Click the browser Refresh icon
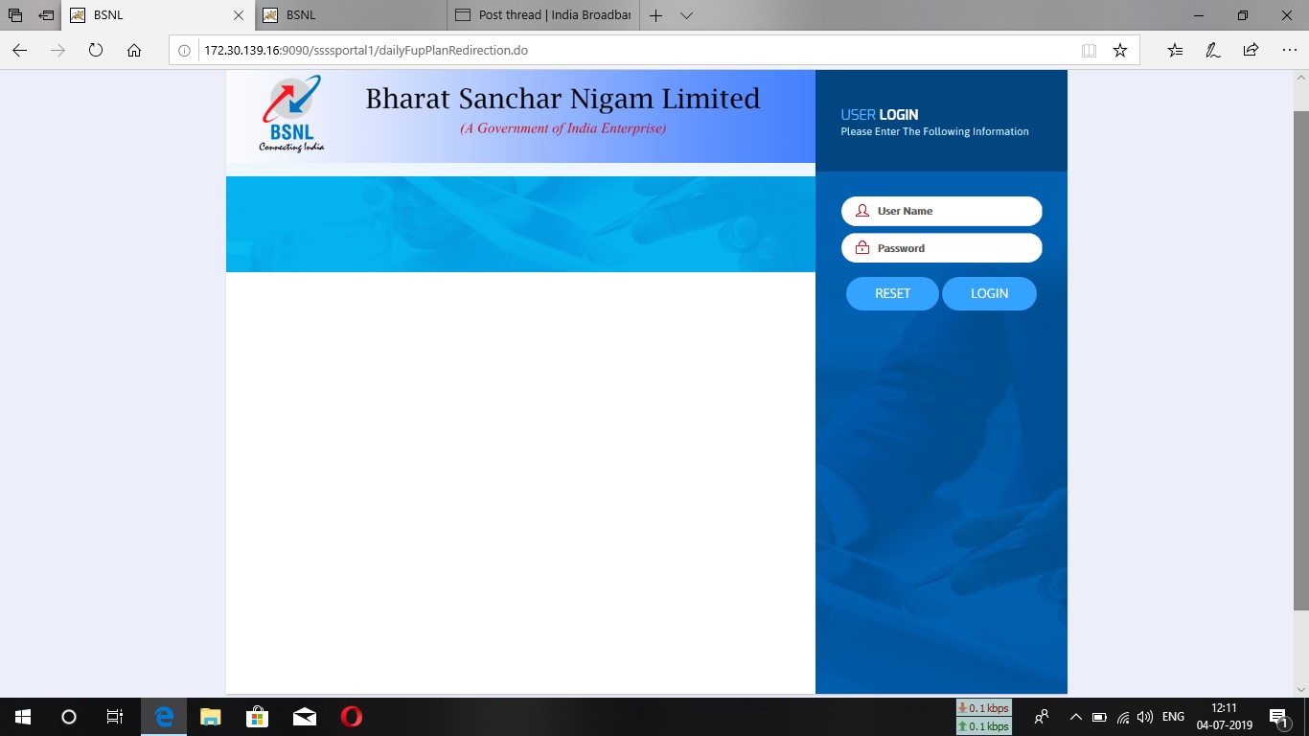Image resolution: width=1309 pixels, height=736 pixels. pyautogui.click(x=96, y=51)
